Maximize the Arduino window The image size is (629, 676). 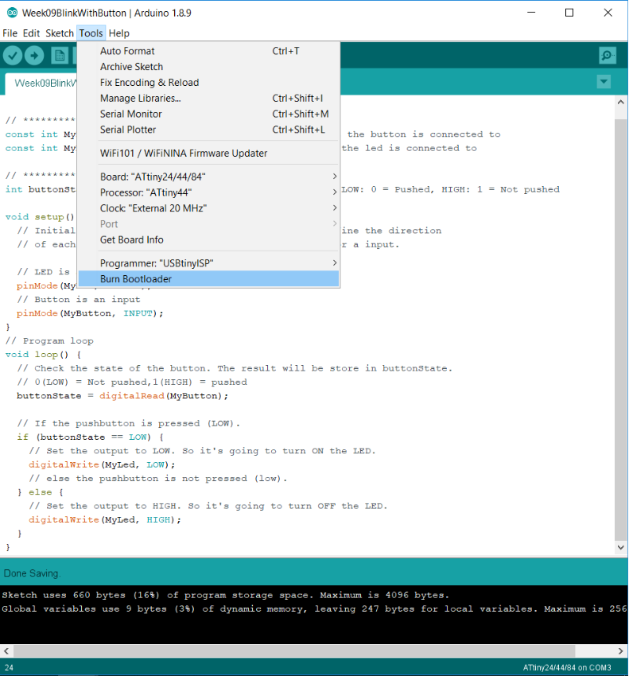(x=569, y=13)
